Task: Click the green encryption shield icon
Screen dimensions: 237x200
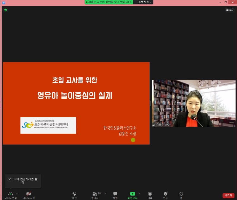Action: click(x=5, y=10)
